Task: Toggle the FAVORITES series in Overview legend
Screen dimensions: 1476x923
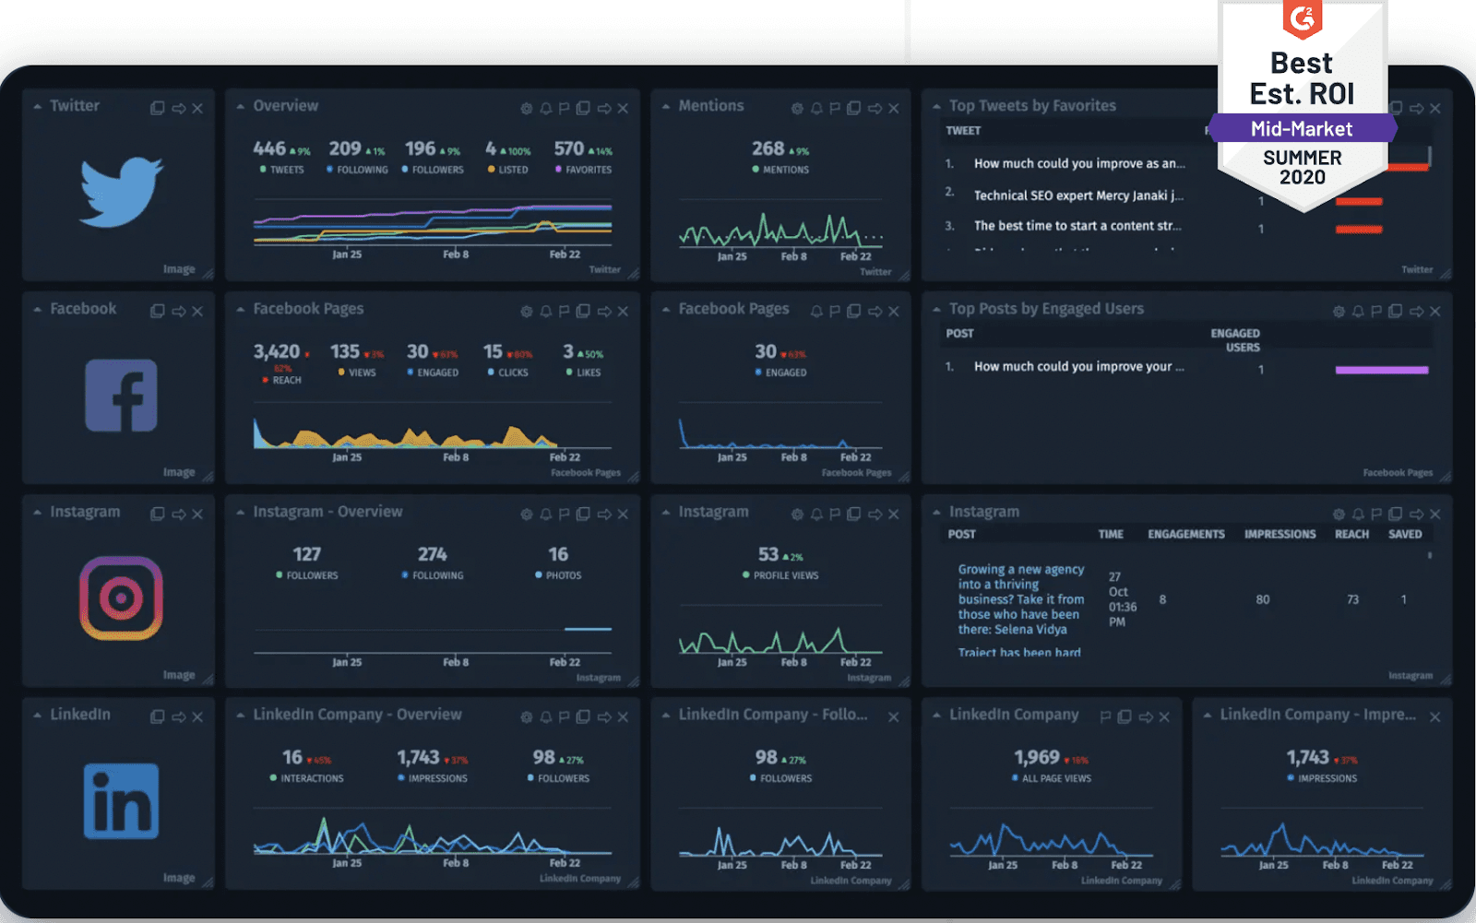Action: (x=583, y=170)
